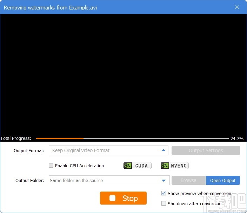The image size is (247, 213).
Task: Tick Shutdown after conversion checkbox
Action: click(x=163, y=204)
